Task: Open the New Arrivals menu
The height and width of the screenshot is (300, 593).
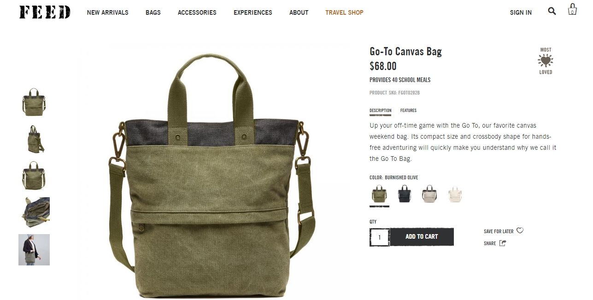Action: pyautogui.click(x=108, y=12)
